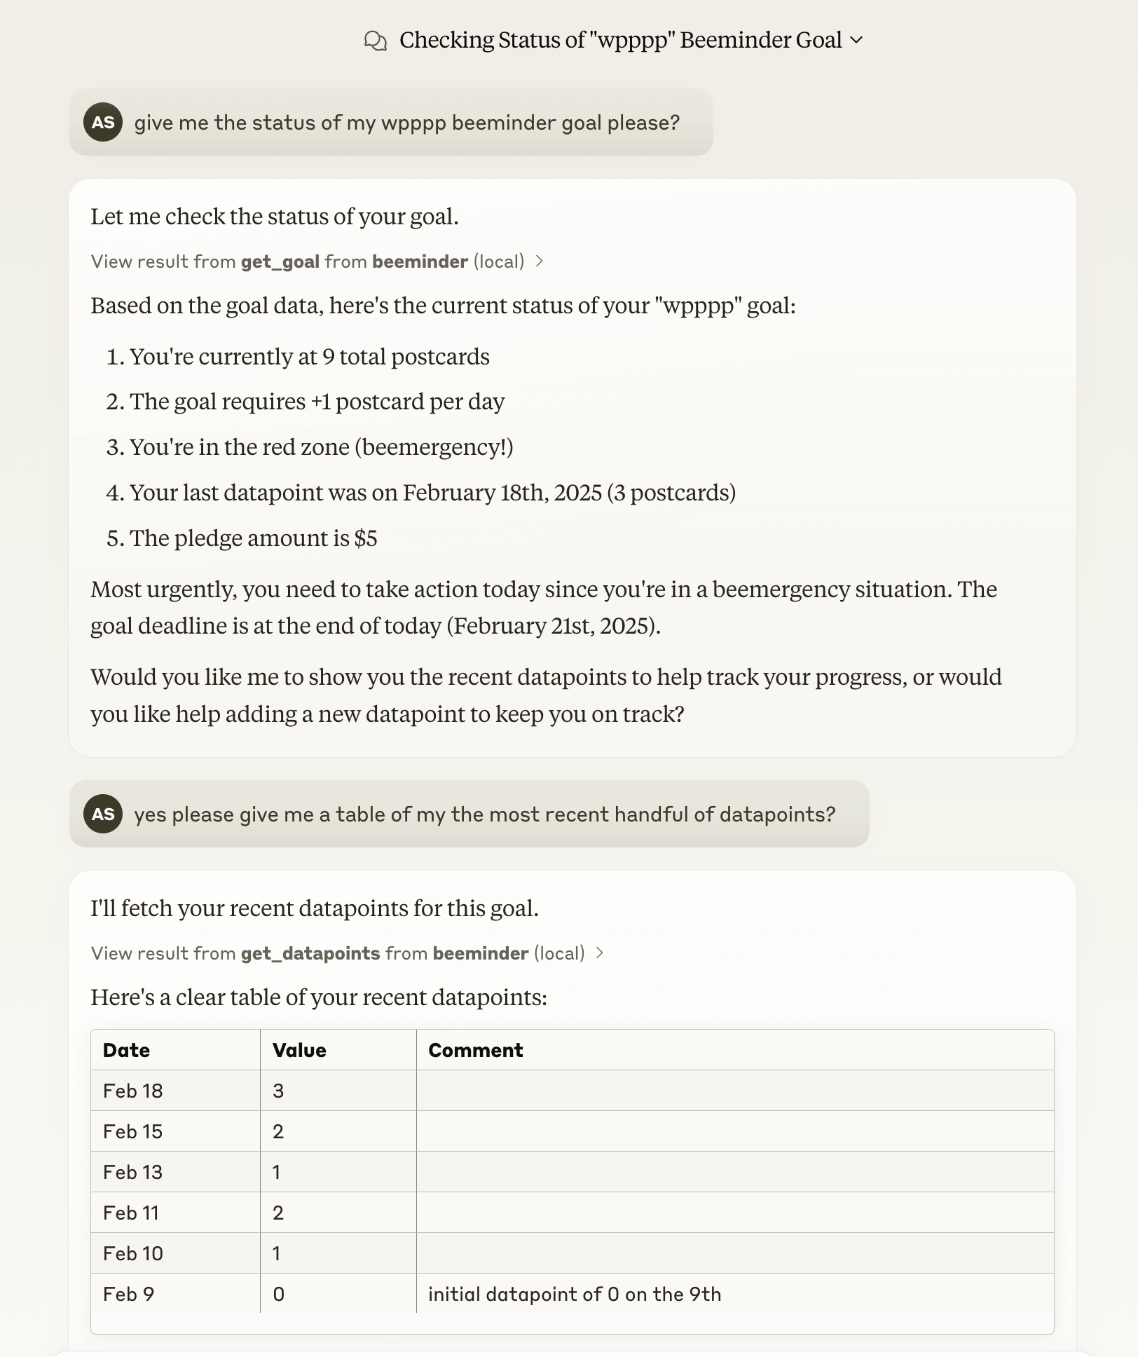Click the AS avatar on the datapoints request
The image size is (1138, 1357).
pos(103,814)
